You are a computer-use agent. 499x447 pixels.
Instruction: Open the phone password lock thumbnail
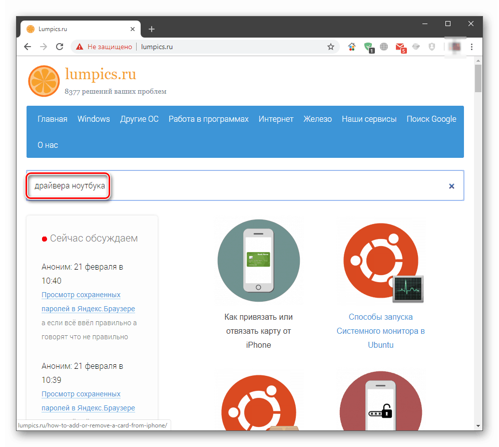point(381,401)
